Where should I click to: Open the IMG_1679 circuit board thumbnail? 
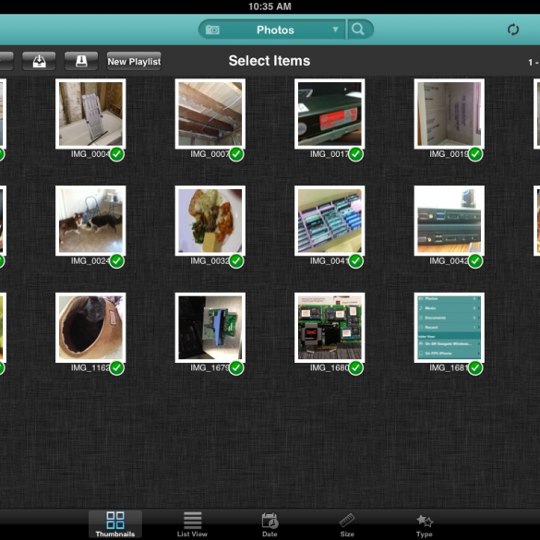[210, 328]
